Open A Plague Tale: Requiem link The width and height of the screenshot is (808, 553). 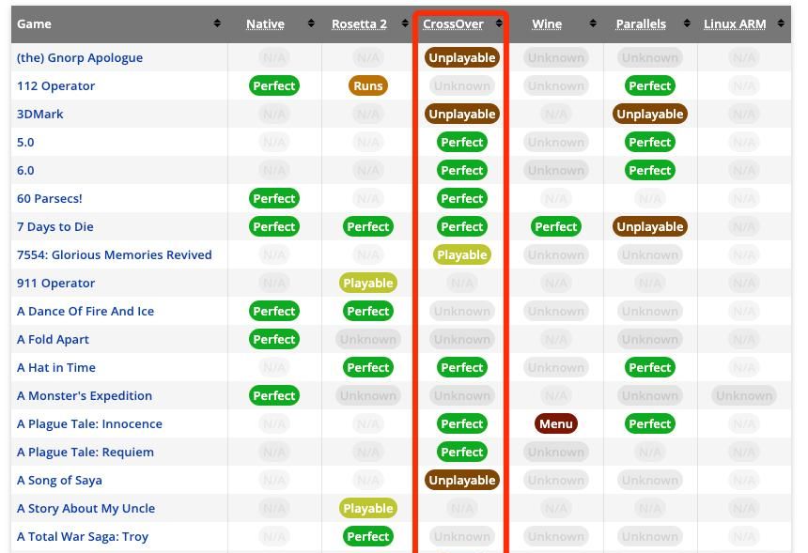(85, 453)
